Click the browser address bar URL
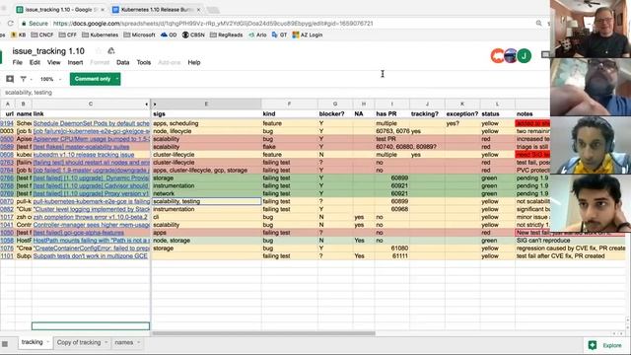 [213, 24]
